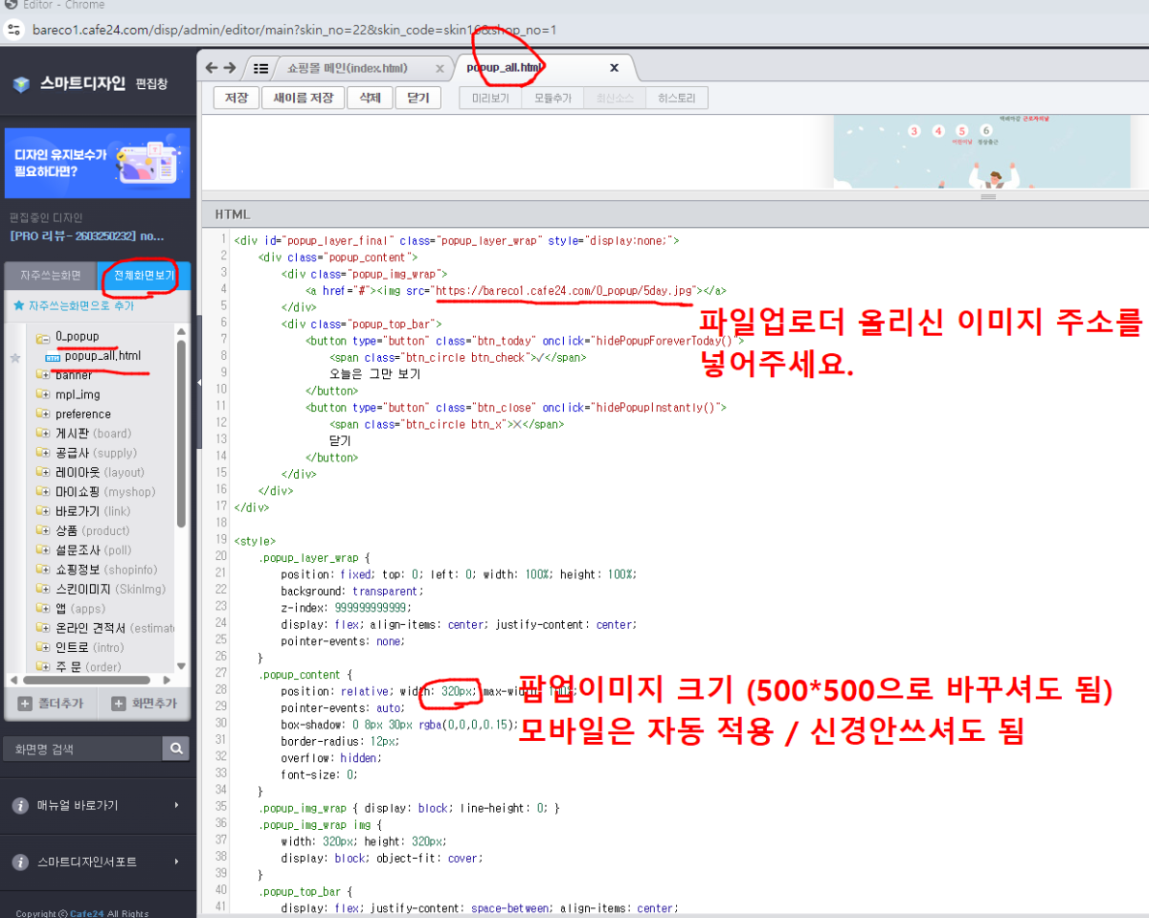Click the forward arrow in editor toolbar
The height and width of the screenshot is (918, 1149).
pyautogui.click(x=230, y=68)
